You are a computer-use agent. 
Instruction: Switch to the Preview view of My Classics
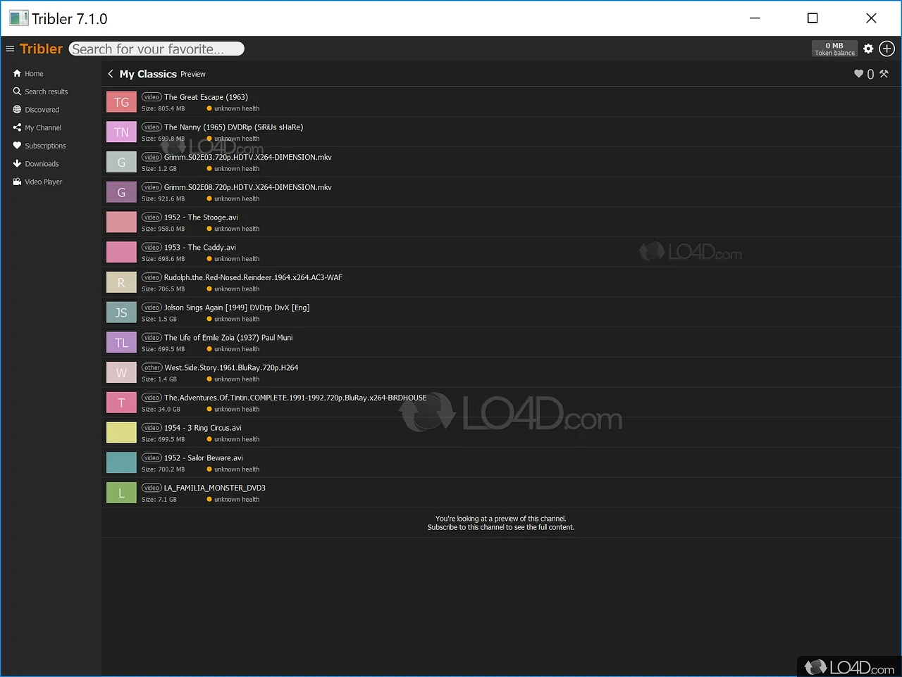point(193,74)
